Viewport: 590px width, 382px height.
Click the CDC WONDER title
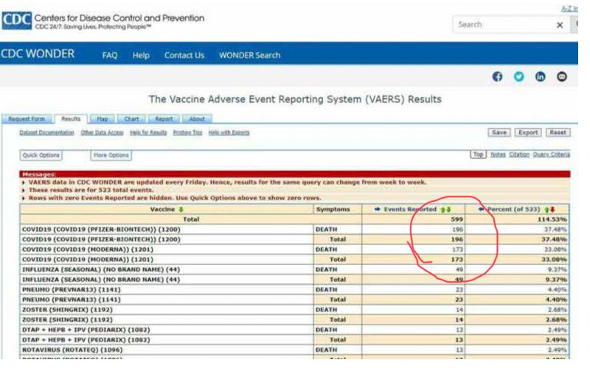[38, 54]
